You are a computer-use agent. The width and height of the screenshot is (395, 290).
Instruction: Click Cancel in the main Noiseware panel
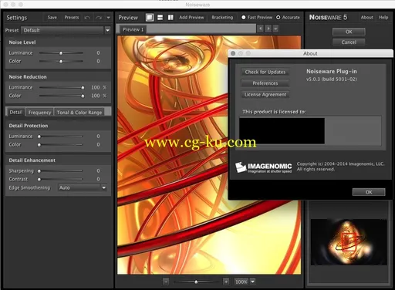[x=349, y=42]
